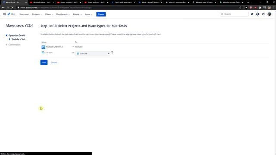Click help icon beside Subtask dropdown
Image resolution: width=276 pixels, height=155 pixels.
[112, 53]
